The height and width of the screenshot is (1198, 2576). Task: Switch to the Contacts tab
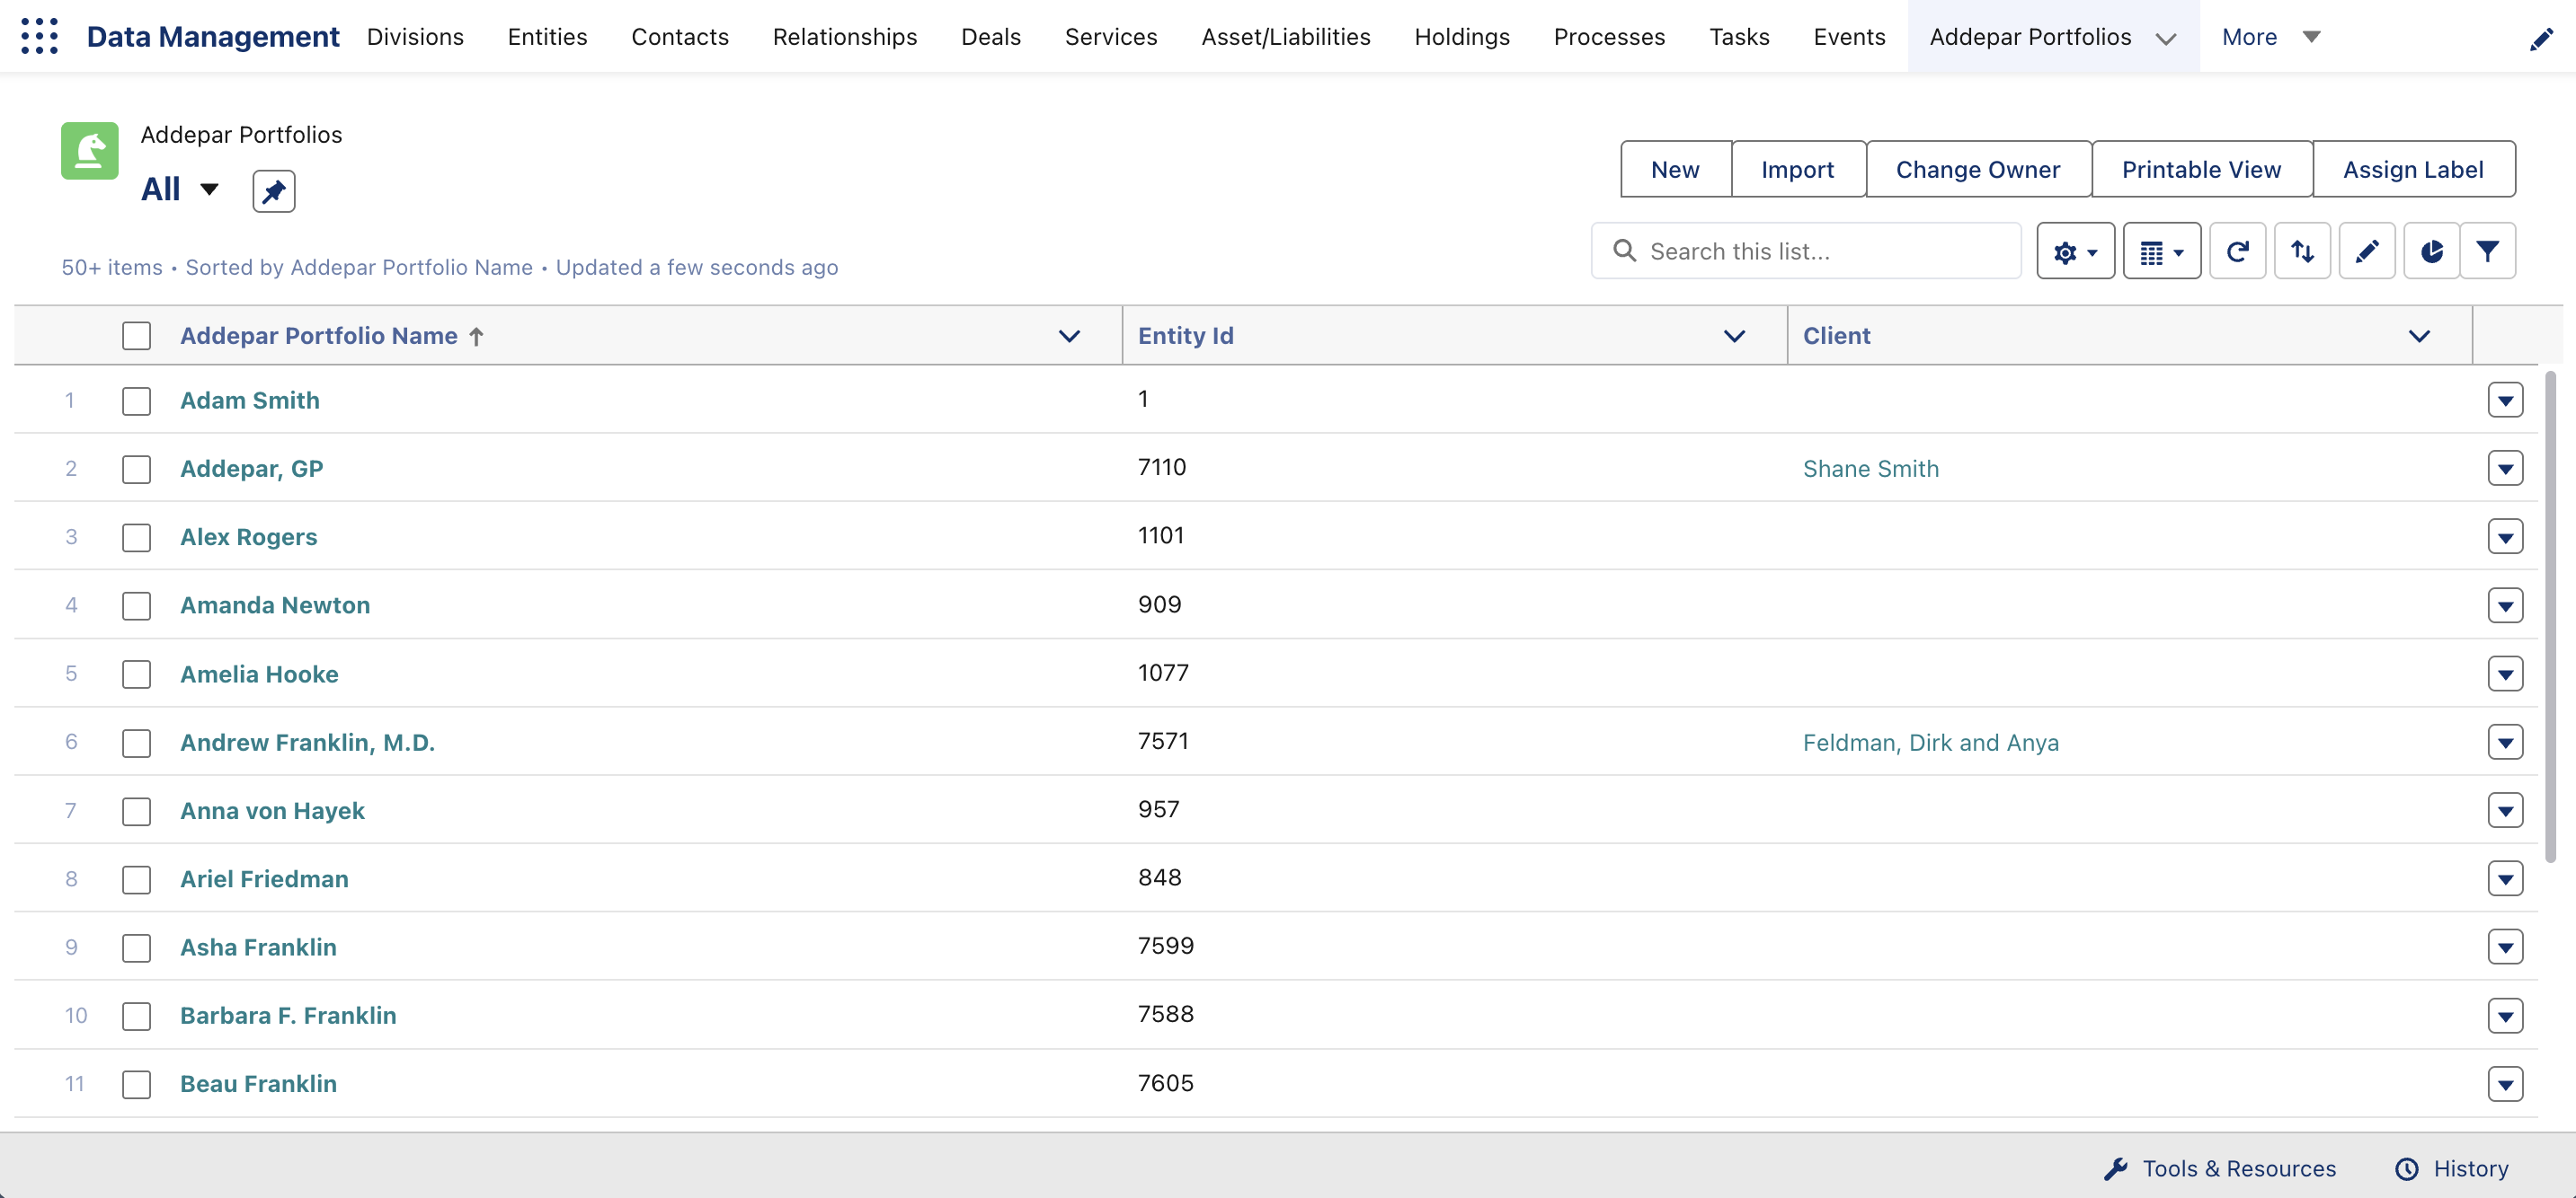point(680,37)
